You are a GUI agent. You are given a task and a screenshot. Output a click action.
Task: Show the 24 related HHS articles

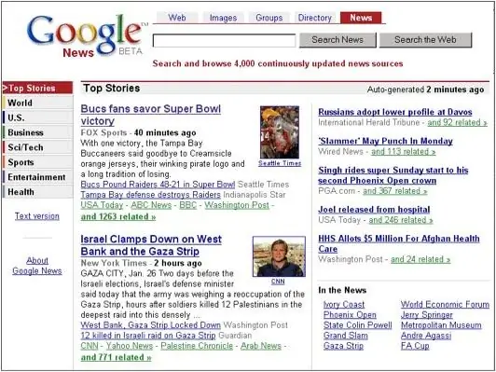pos(420,259)
